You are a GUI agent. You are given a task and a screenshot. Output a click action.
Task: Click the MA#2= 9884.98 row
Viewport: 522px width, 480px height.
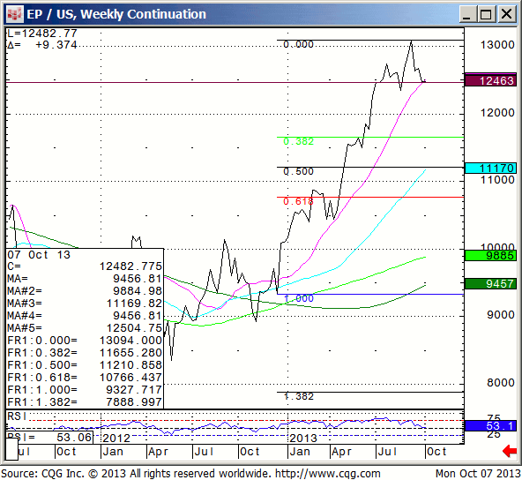85,291
